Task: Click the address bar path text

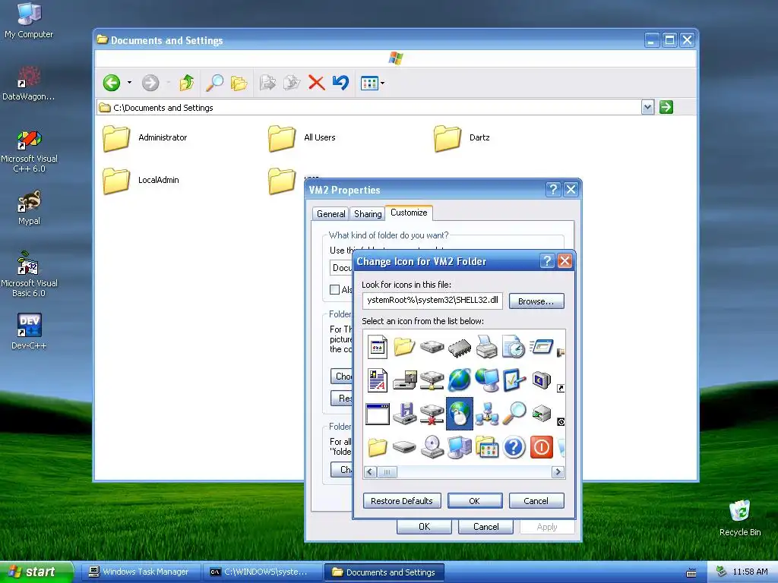Action: [163, 108]
